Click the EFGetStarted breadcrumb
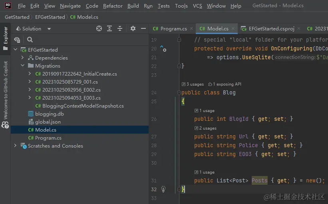The height and width of the screenshot is (204, 328). click(x=50, y=17)
